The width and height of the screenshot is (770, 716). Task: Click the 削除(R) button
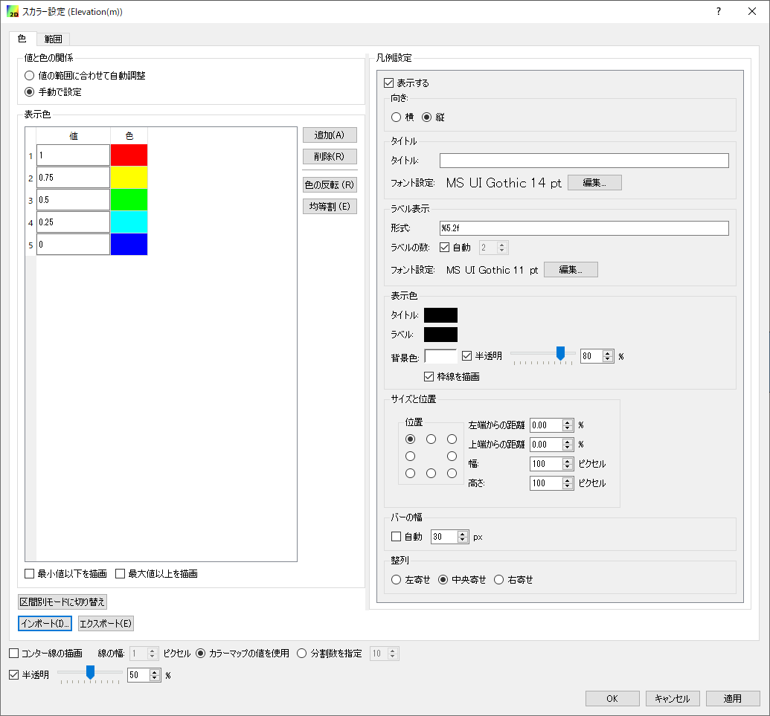pos(330,157)
